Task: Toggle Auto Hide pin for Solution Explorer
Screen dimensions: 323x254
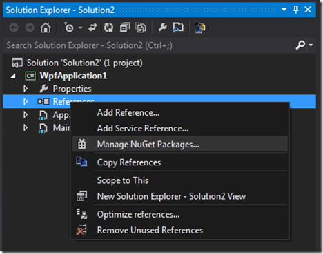Action: click(296, 10)
